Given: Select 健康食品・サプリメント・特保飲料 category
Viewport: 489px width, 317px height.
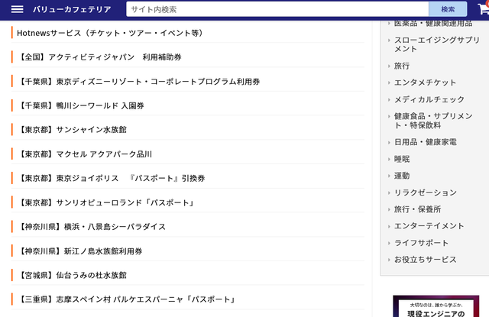Looking at the screenshot, I should coord(433,121).
